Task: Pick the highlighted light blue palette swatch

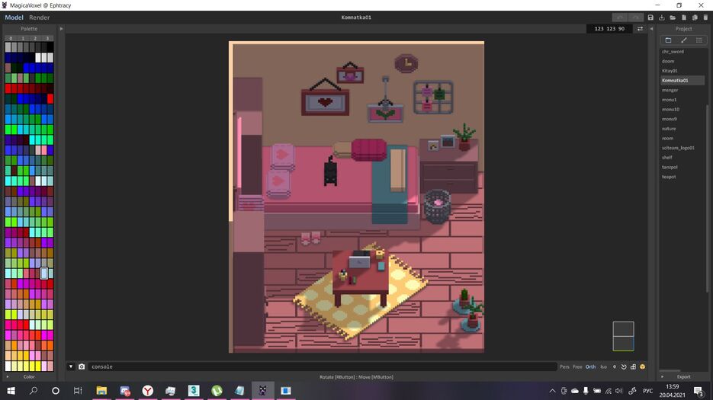Action: 44,274
